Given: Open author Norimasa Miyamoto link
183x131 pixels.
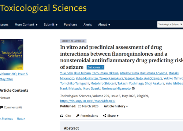Looking at the screenshot, I should point(116,88).
